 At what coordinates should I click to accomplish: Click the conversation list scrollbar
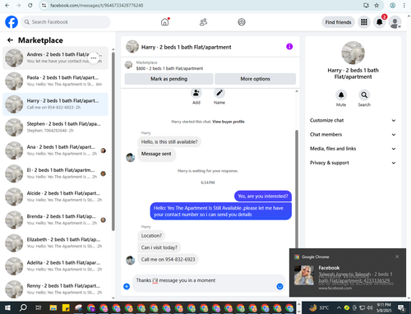coord(113,141)
